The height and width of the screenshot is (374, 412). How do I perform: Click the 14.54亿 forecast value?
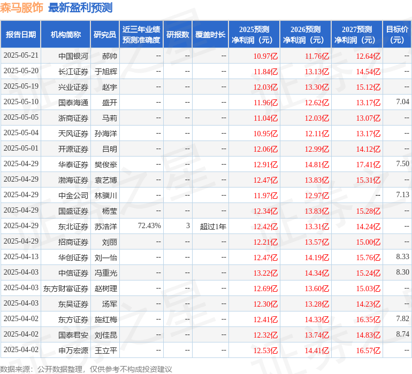(368, 72)
